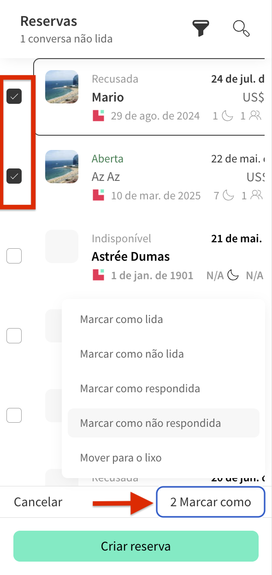272x575 pixels.
Task: Click the '2 Marcar como' button
Action: pyautogui.click(x=210, y=502)
